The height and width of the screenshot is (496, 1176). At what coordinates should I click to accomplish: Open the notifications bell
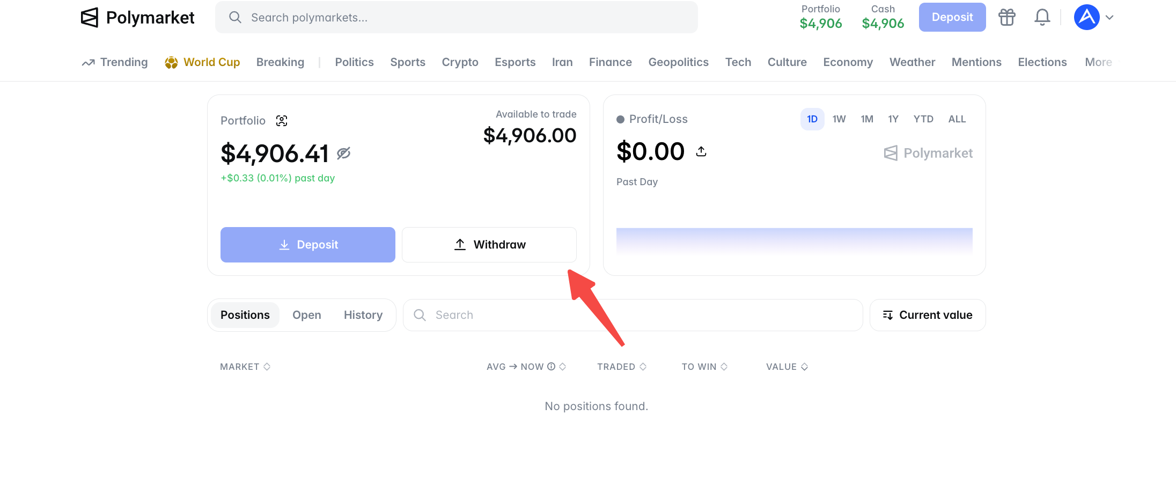(x=1042, y=17)
